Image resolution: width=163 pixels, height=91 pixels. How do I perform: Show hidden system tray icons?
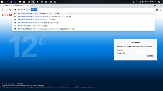pos(137,2)
